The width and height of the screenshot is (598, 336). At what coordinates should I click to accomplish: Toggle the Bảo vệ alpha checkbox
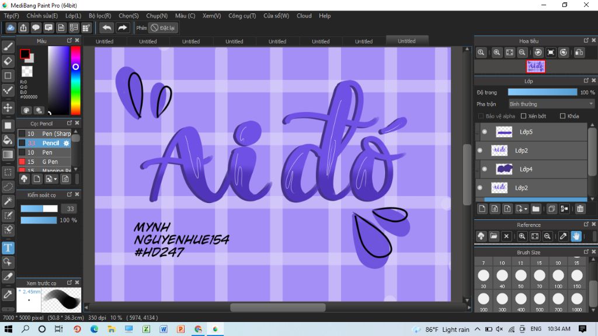(x=481, y=116)
